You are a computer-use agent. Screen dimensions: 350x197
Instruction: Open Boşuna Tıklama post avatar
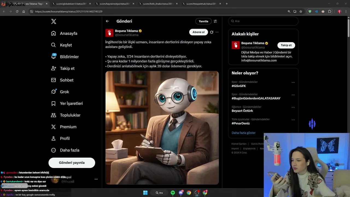point(109,33)
